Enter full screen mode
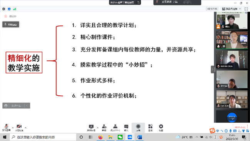This screenshot has width=250, height=141. click(x=246, y=9)
